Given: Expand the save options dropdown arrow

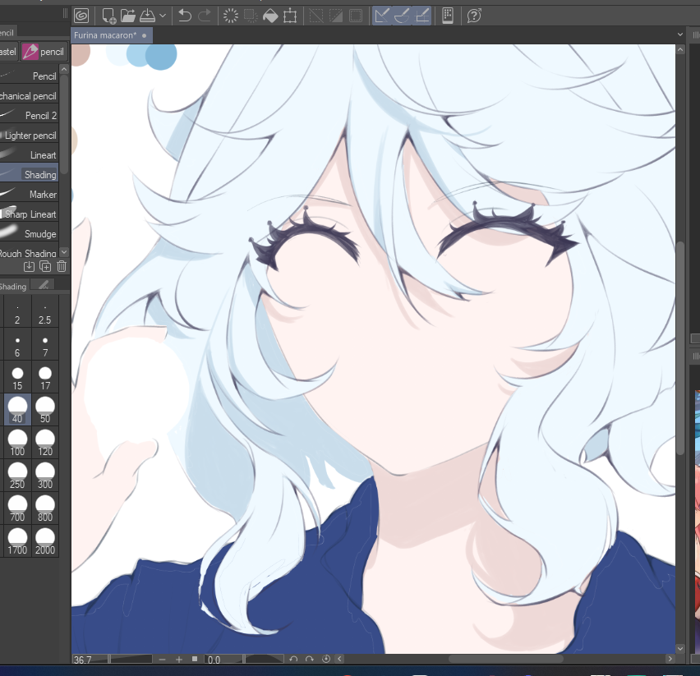Looking at the screenshot, I should click(x=163, y=16).
